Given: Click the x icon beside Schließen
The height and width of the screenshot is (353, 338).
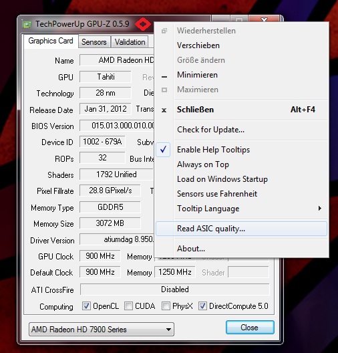Looking at the screenshot, I should [164, 110].
